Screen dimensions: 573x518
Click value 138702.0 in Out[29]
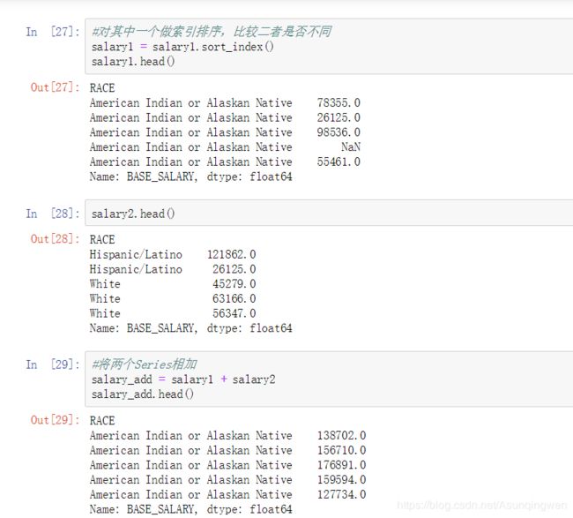pyautogui.click(x=341, y=435)
